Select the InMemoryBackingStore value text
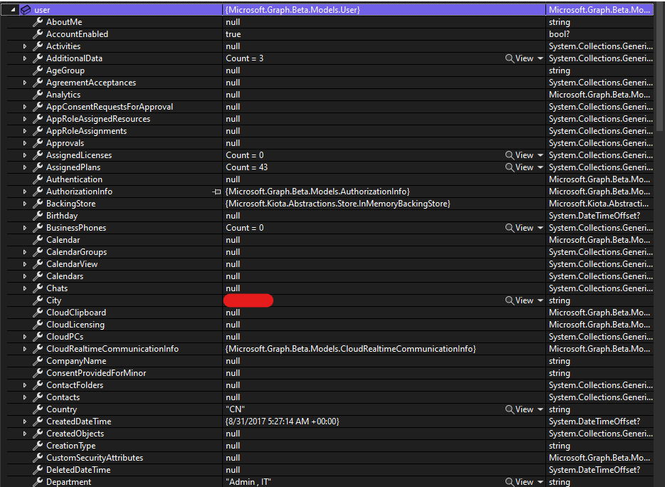 point(338,204)
